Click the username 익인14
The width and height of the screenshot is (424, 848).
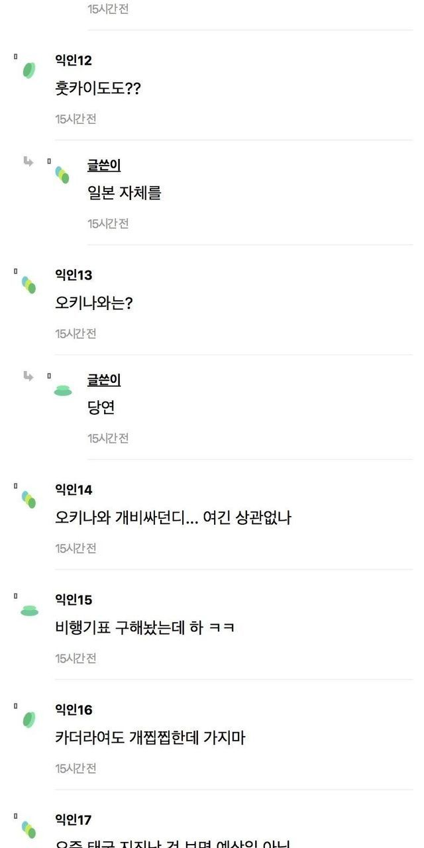coord(74,490)
